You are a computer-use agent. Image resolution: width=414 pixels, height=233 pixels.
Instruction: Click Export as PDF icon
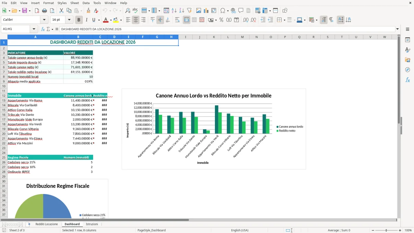tap(37, 11)
